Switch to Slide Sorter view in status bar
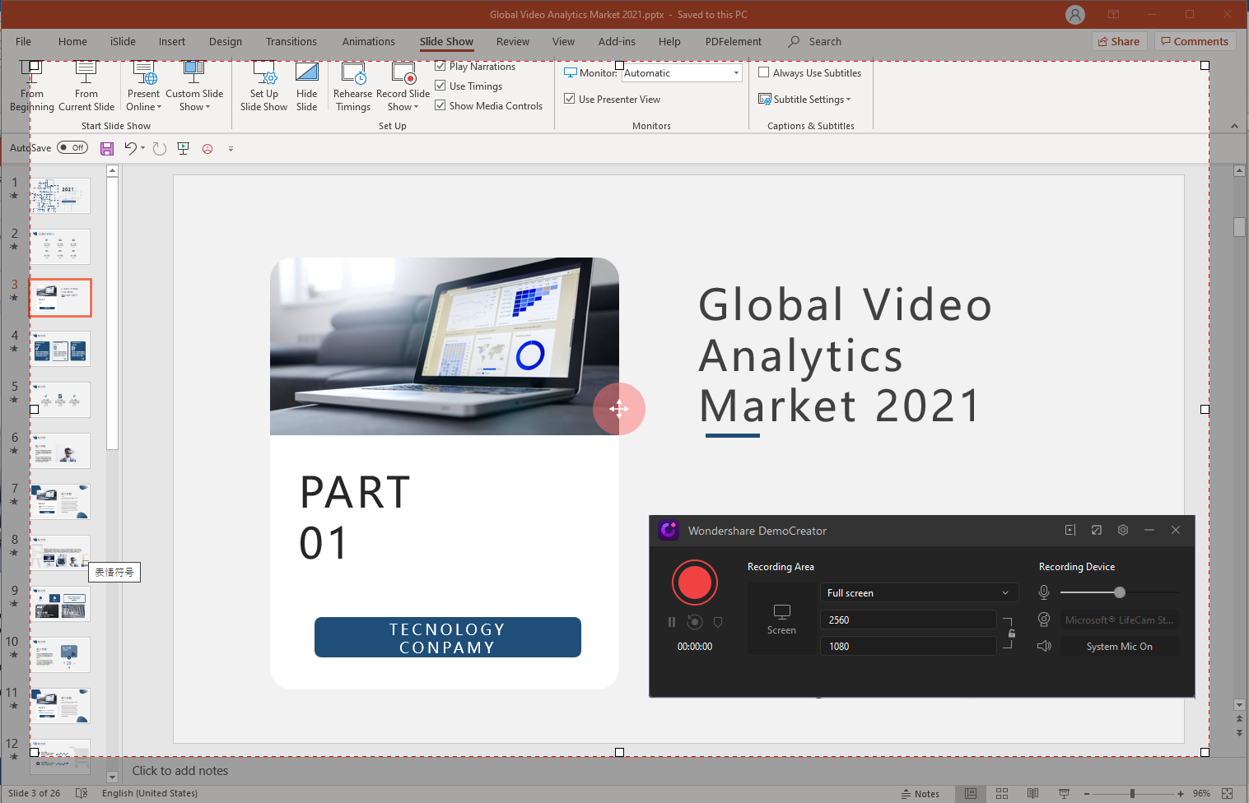This screenshot has width=1249, height=803. pos(1002,794)
